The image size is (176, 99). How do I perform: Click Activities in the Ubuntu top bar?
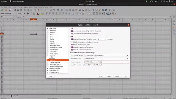coord(4,1)
